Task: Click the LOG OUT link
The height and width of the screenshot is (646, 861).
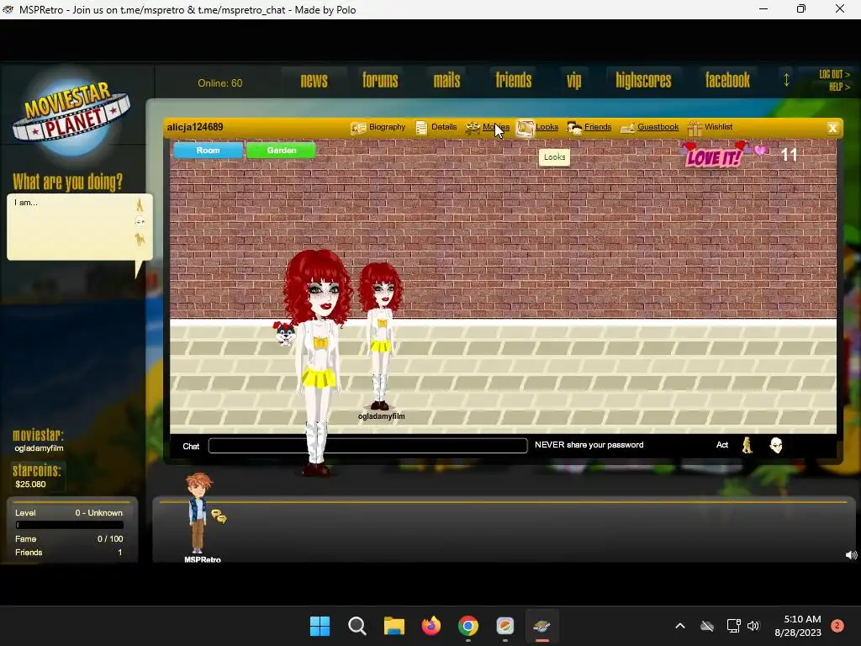Action: [834, 74]
